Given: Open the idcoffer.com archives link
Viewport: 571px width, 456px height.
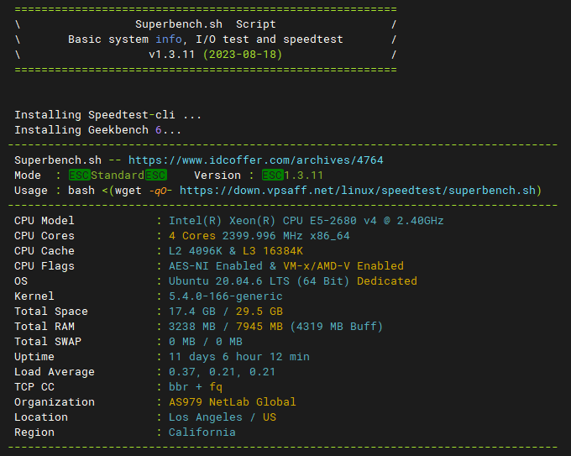Looking at the screenshot, I should 255,160.
